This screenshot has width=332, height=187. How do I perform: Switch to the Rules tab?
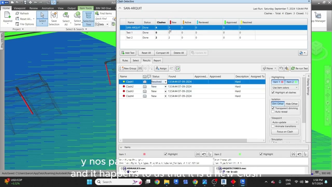pos(125,61)
